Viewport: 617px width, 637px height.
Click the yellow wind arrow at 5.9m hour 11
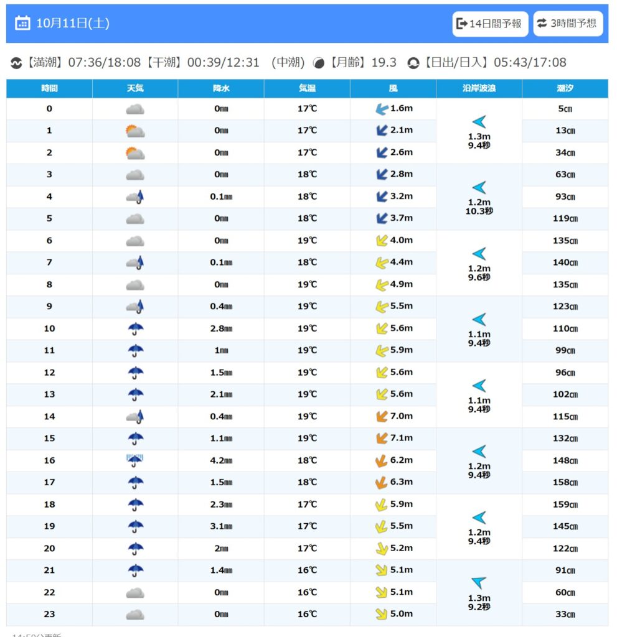click(x=382, y=350)
